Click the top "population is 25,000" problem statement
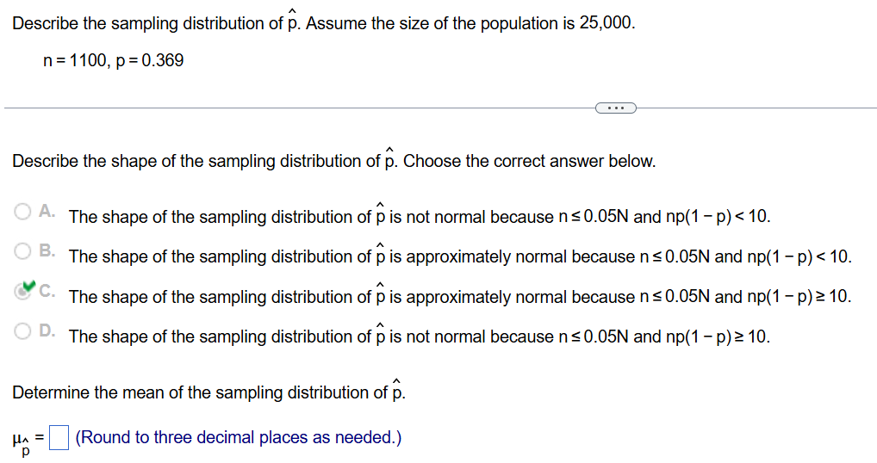Image resolution: width=877 pixels, height=463 pixels. pos(323,23)
